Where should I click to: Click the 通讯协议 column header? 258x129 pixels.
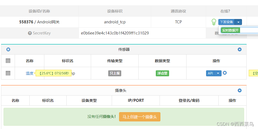click(178, 11)
